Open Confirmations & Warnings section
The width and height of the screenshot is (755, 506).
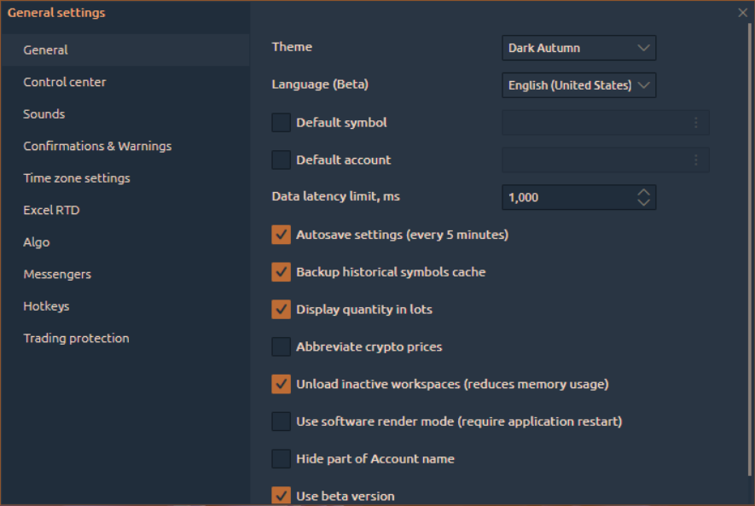point(97,146)
